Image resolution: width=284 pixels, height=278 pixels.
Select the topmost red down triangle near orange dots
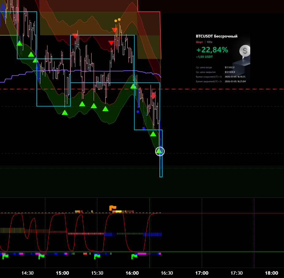(x=114, y=30)
